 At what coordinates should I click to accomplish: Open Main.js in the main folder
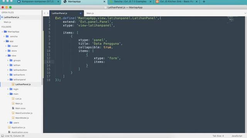(19, 103)
